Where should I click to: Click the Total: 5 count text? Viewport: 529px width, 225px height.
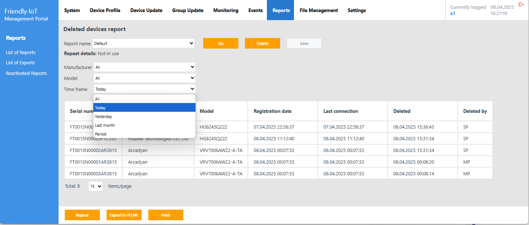click(72, 186)
